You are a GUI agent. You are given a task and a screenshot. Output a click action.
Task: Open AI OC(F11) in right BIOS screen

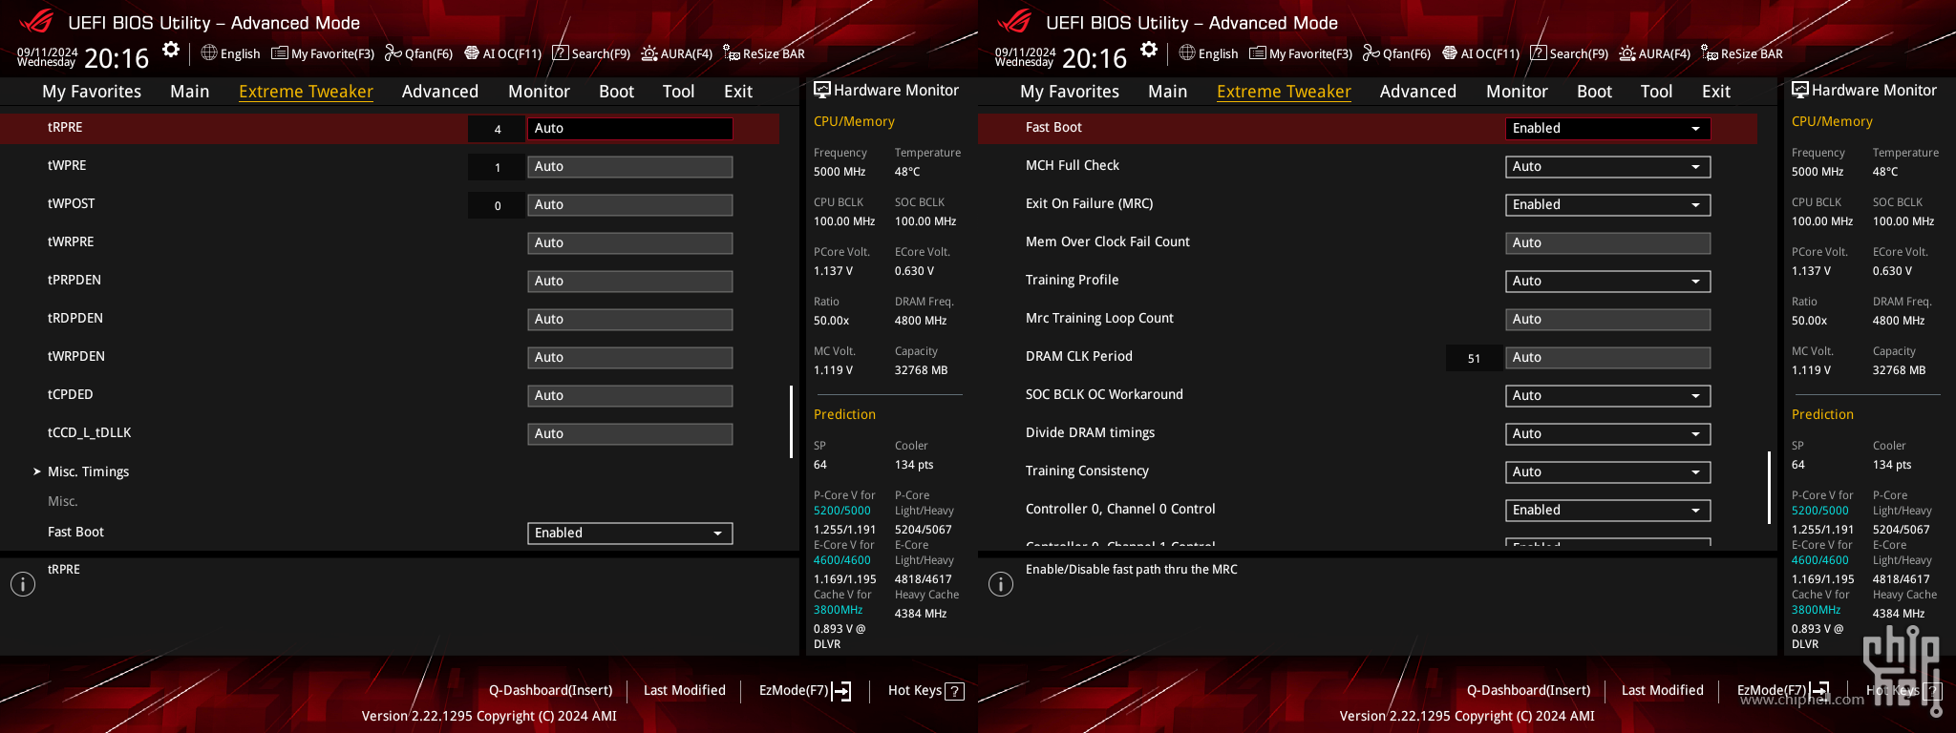tap(1480, 53)
